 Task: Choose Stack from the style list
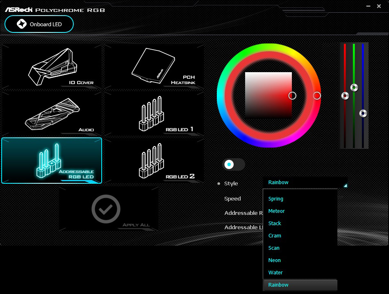300,223
